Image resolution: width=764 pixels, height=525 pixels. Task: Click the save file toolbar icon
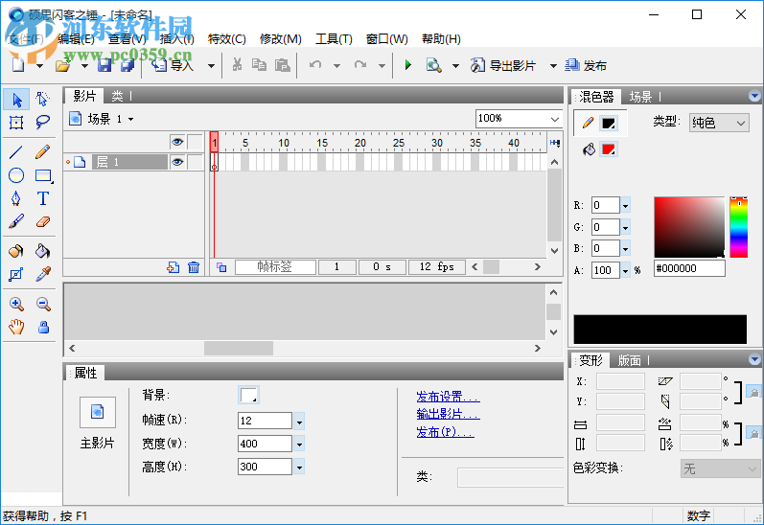pos(104,65)
